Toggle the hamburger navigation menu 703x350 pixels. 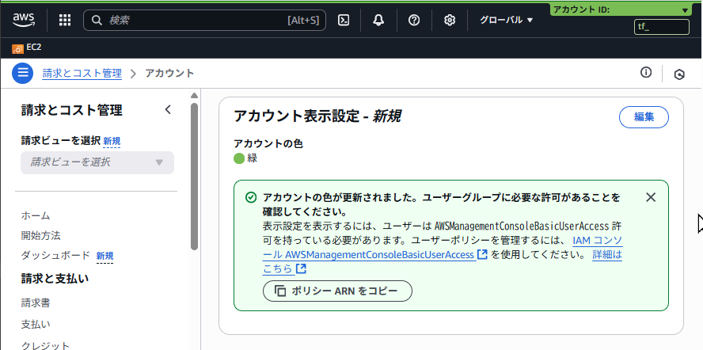(x=22, y=73)
